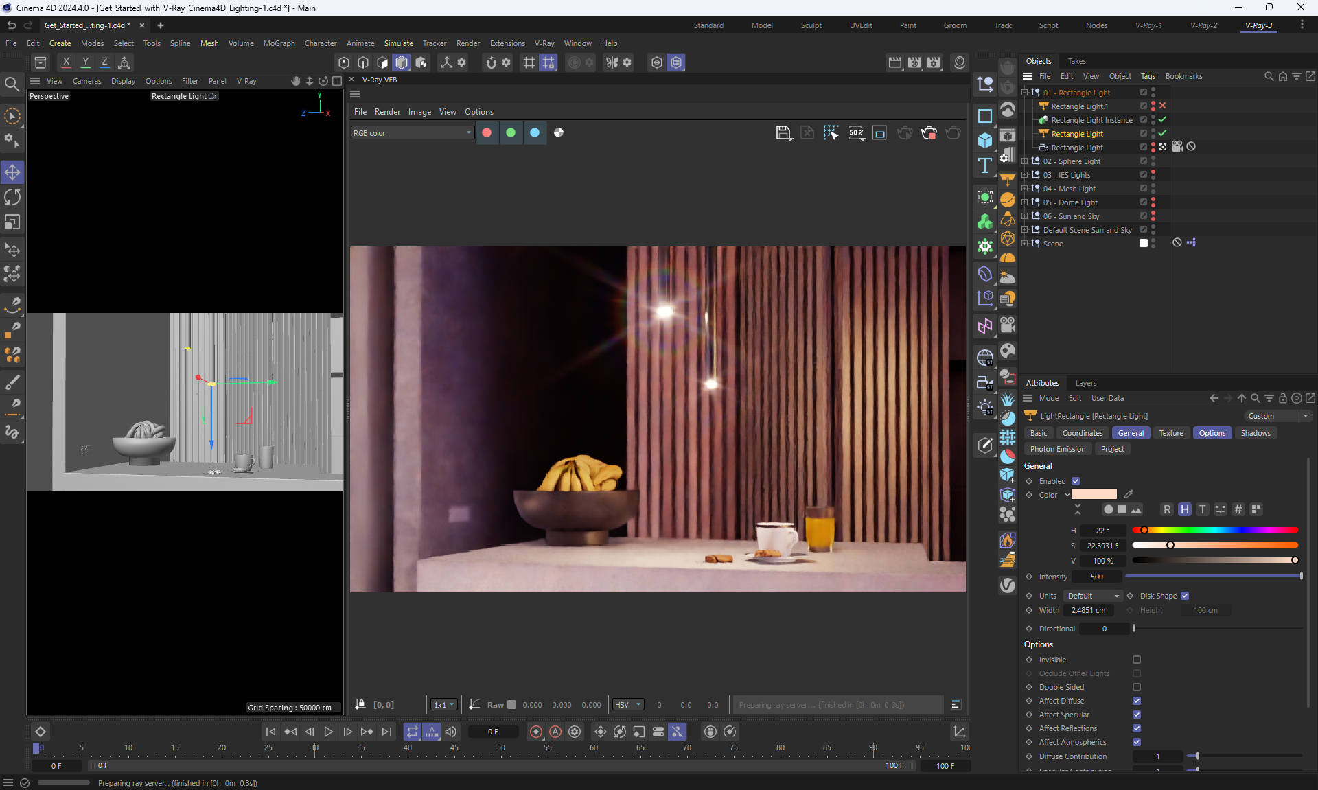Toggle the red channel in V-Ray VFB

coord(487,132)
